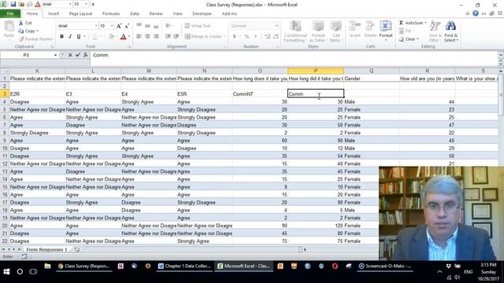Click taskbar clock showing 3:15 PM

click(x=488, y=272)
